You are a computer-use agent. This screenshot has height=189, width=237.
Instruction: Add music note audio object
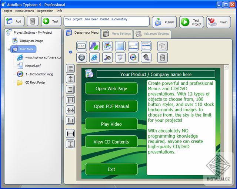coord(107,58)
